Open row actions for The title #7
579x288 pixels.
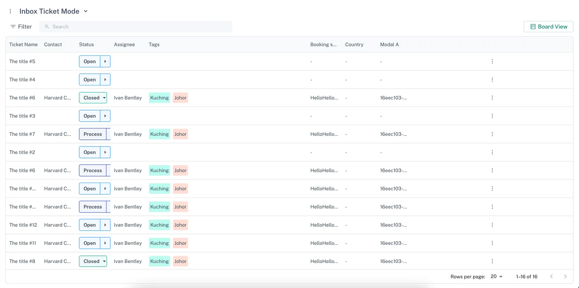[x=492, y=134]
